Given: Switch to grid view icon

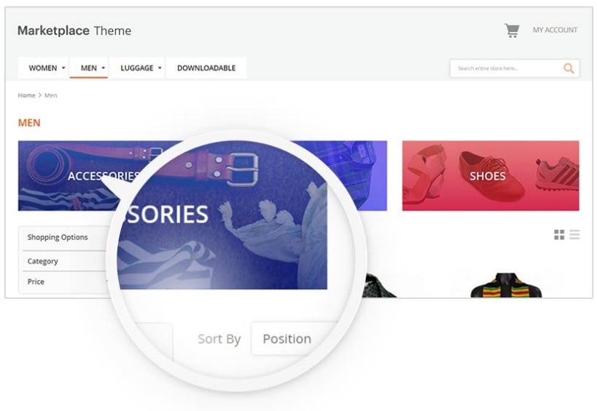Looking at the screenshot, I should tap(559, 235).
